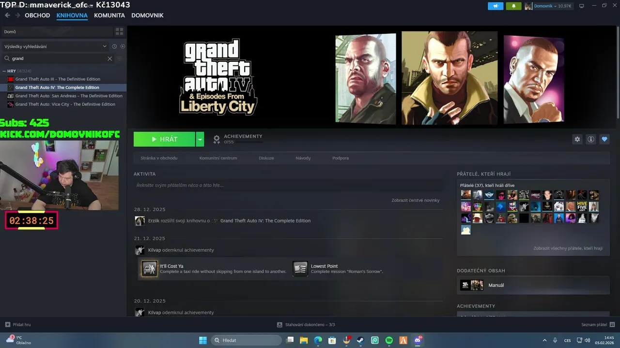Screen dimensions: 620x348
Task: Open the Diskuze link
Action: [266, 158]
